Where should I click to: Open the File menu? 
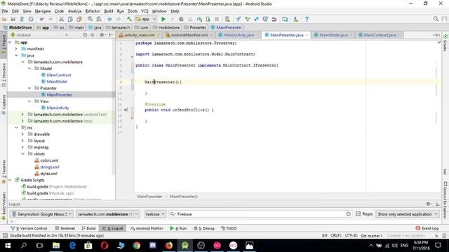tap(5, 11)
